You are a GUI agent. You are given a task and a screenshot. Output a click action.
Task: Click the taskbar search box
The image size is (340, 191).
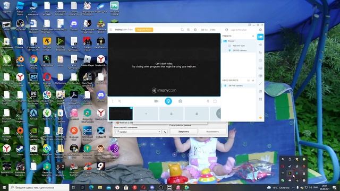[39, 187]
